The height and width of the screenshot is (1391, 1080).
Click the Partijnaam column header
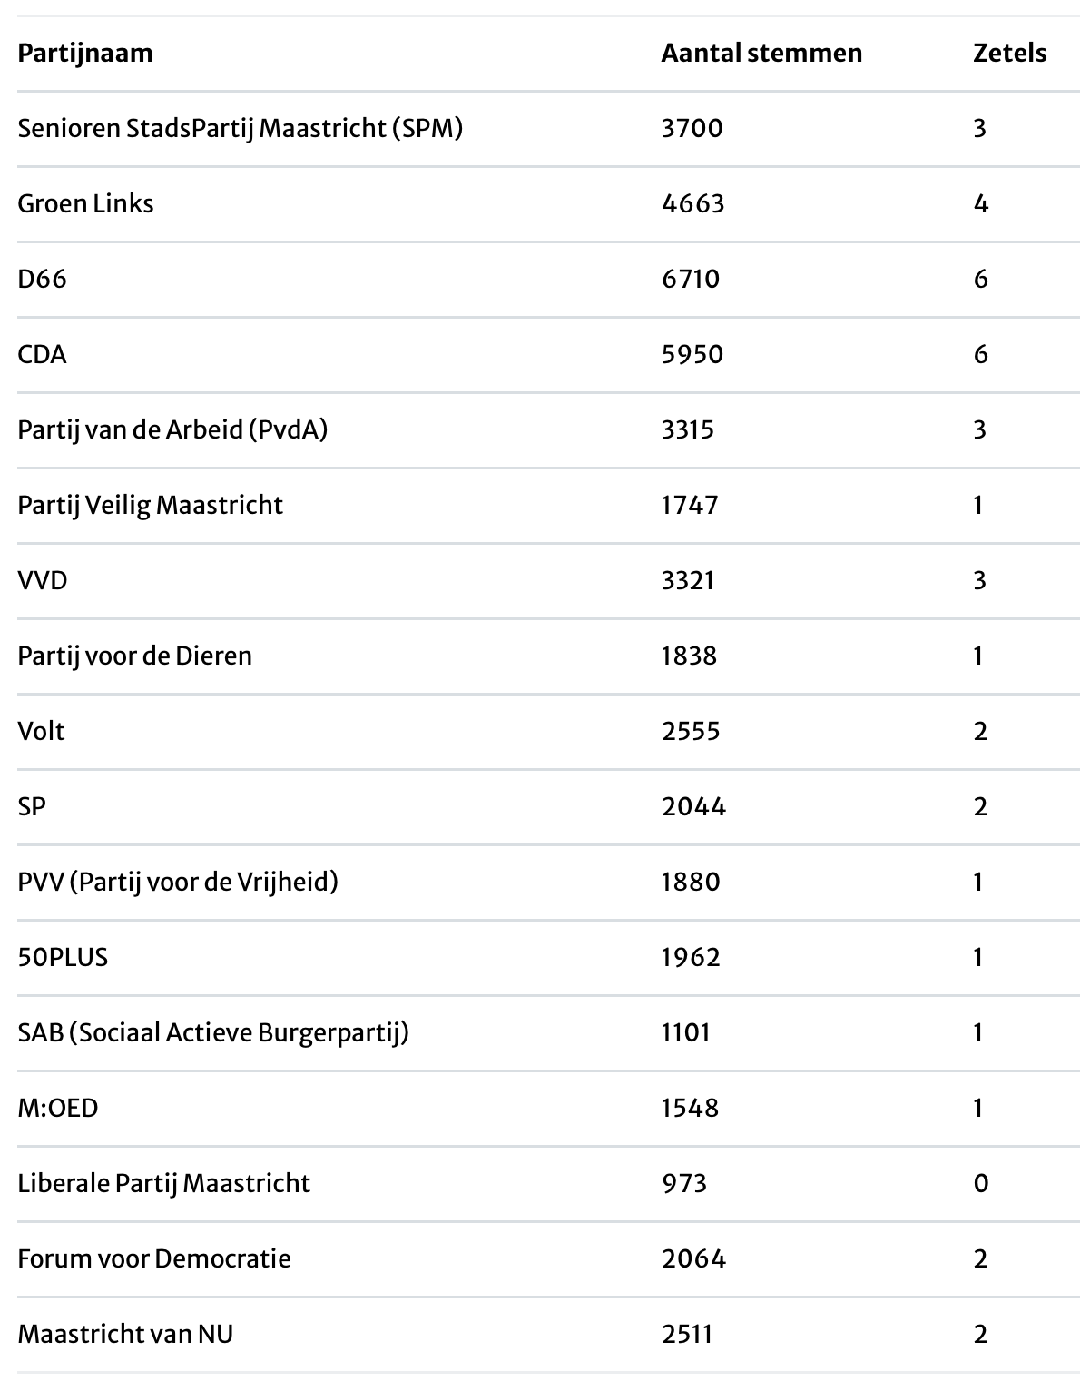click(x=85, y=53)
